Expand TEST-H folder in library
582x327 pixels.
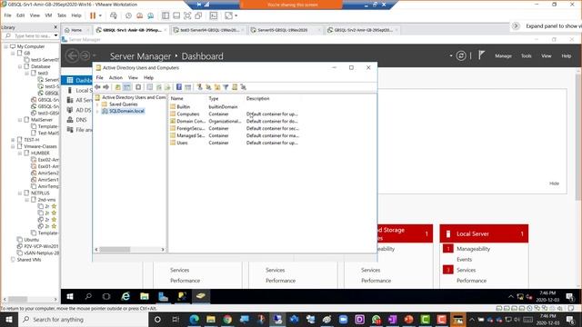point(13,140)
